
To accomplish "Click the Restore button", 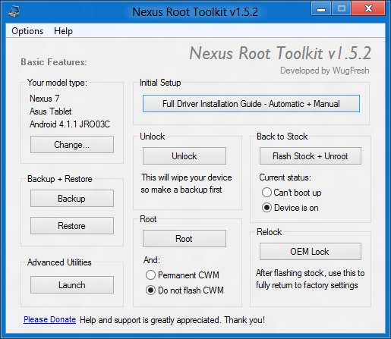I will tap(72, 225).
